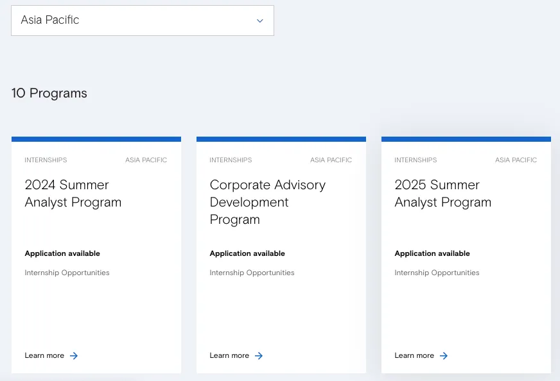This screenshot has width=560, height=381.
Task: Click arrow icon on 2024 Summer Analyst card
Action: pyautogui.click(x=74, y=356)
